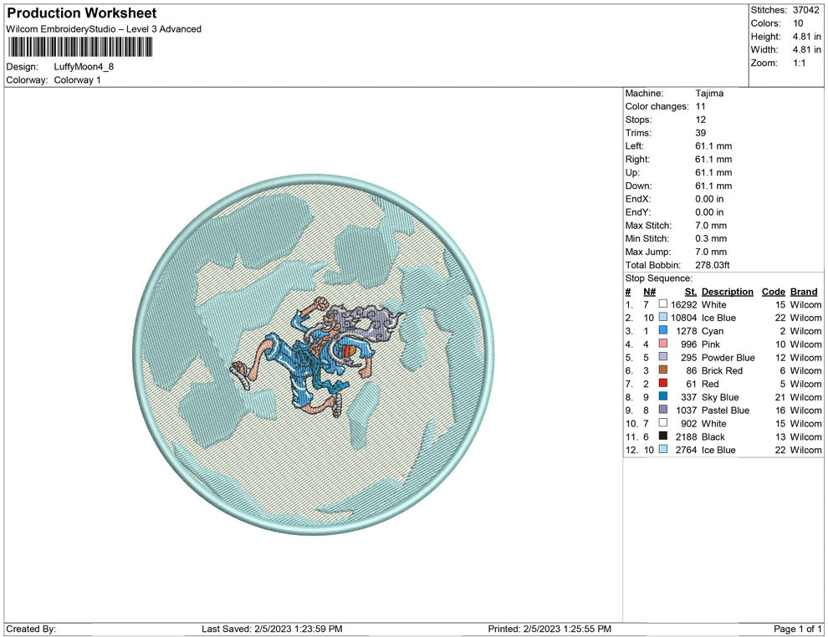Pick the Pastel Blue thread swatch
This screenshot has height=637, width=828.
coord(662,410)
